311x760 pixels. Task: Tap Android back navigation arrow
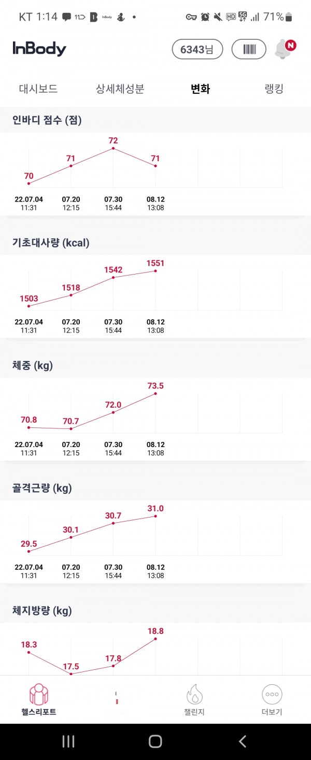coord(242,741)
